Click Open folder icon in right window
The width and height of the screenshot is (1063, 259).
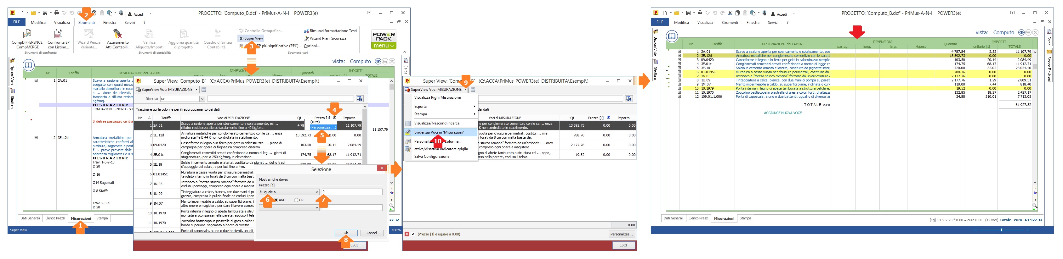coord(677,13)
